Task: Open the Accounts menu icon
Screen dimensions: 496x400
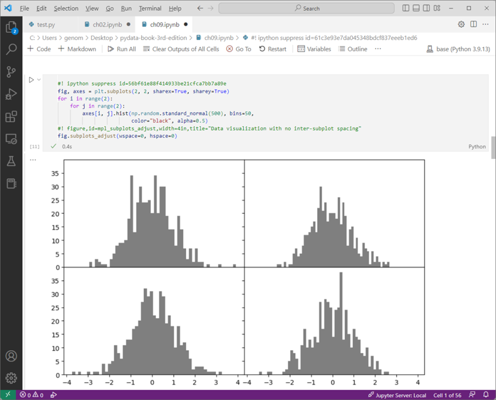Action: [x=11, y=356]
